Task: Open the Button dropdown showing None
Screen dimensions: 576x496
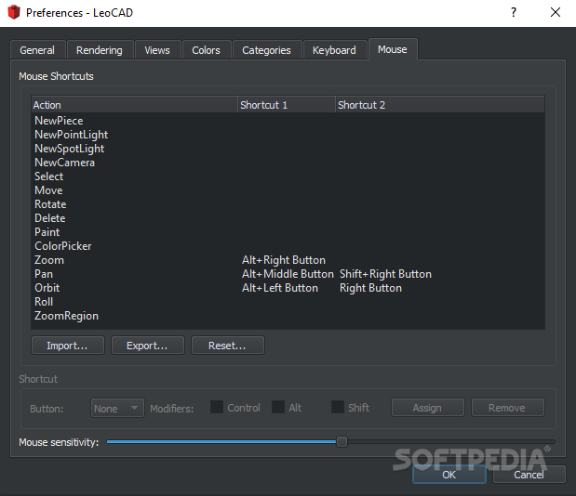Action: click(117, 408)
